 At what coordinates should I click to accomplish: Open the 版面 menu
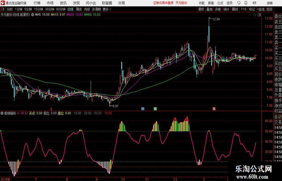(x=211, y=3)
